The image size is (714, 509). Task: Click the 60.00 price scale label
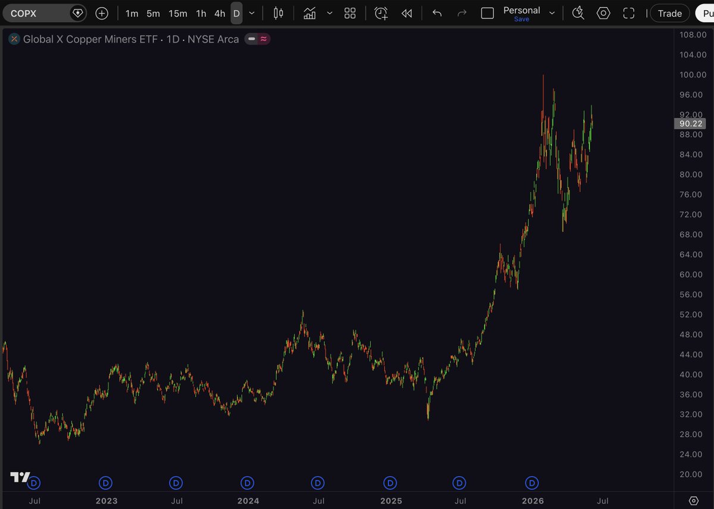(691, 274)
